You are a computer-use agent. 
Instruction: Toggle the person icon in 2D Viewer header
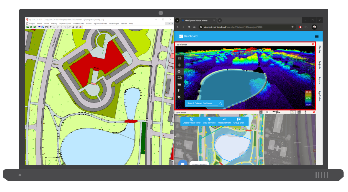pyautogui.click(x=305, y=112)
